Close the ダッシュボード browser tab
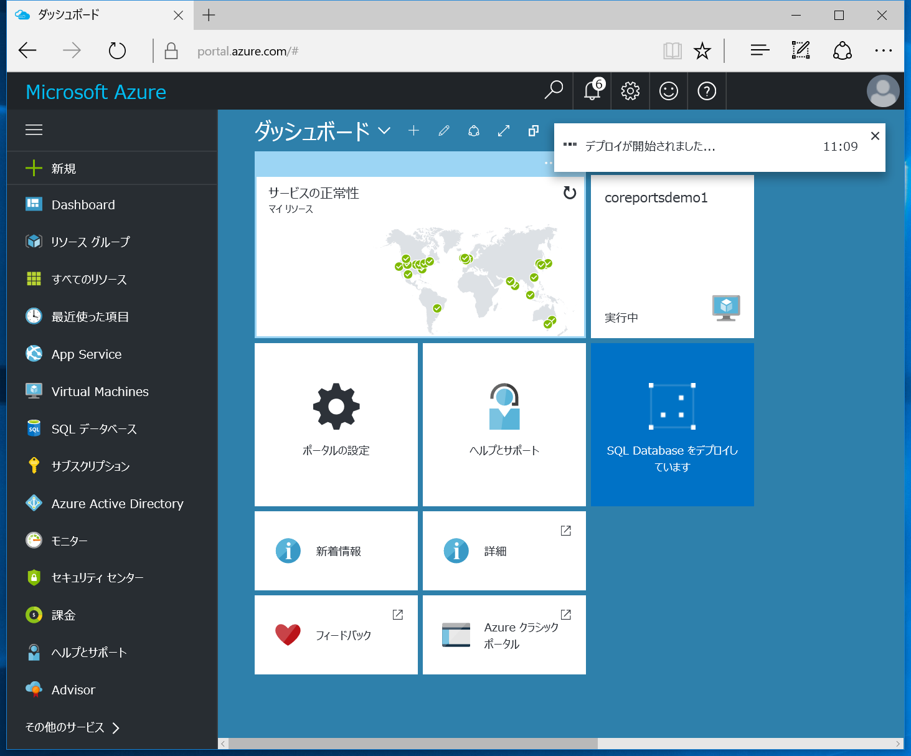This screenshot has height=756, width=911. coord(179,15)
